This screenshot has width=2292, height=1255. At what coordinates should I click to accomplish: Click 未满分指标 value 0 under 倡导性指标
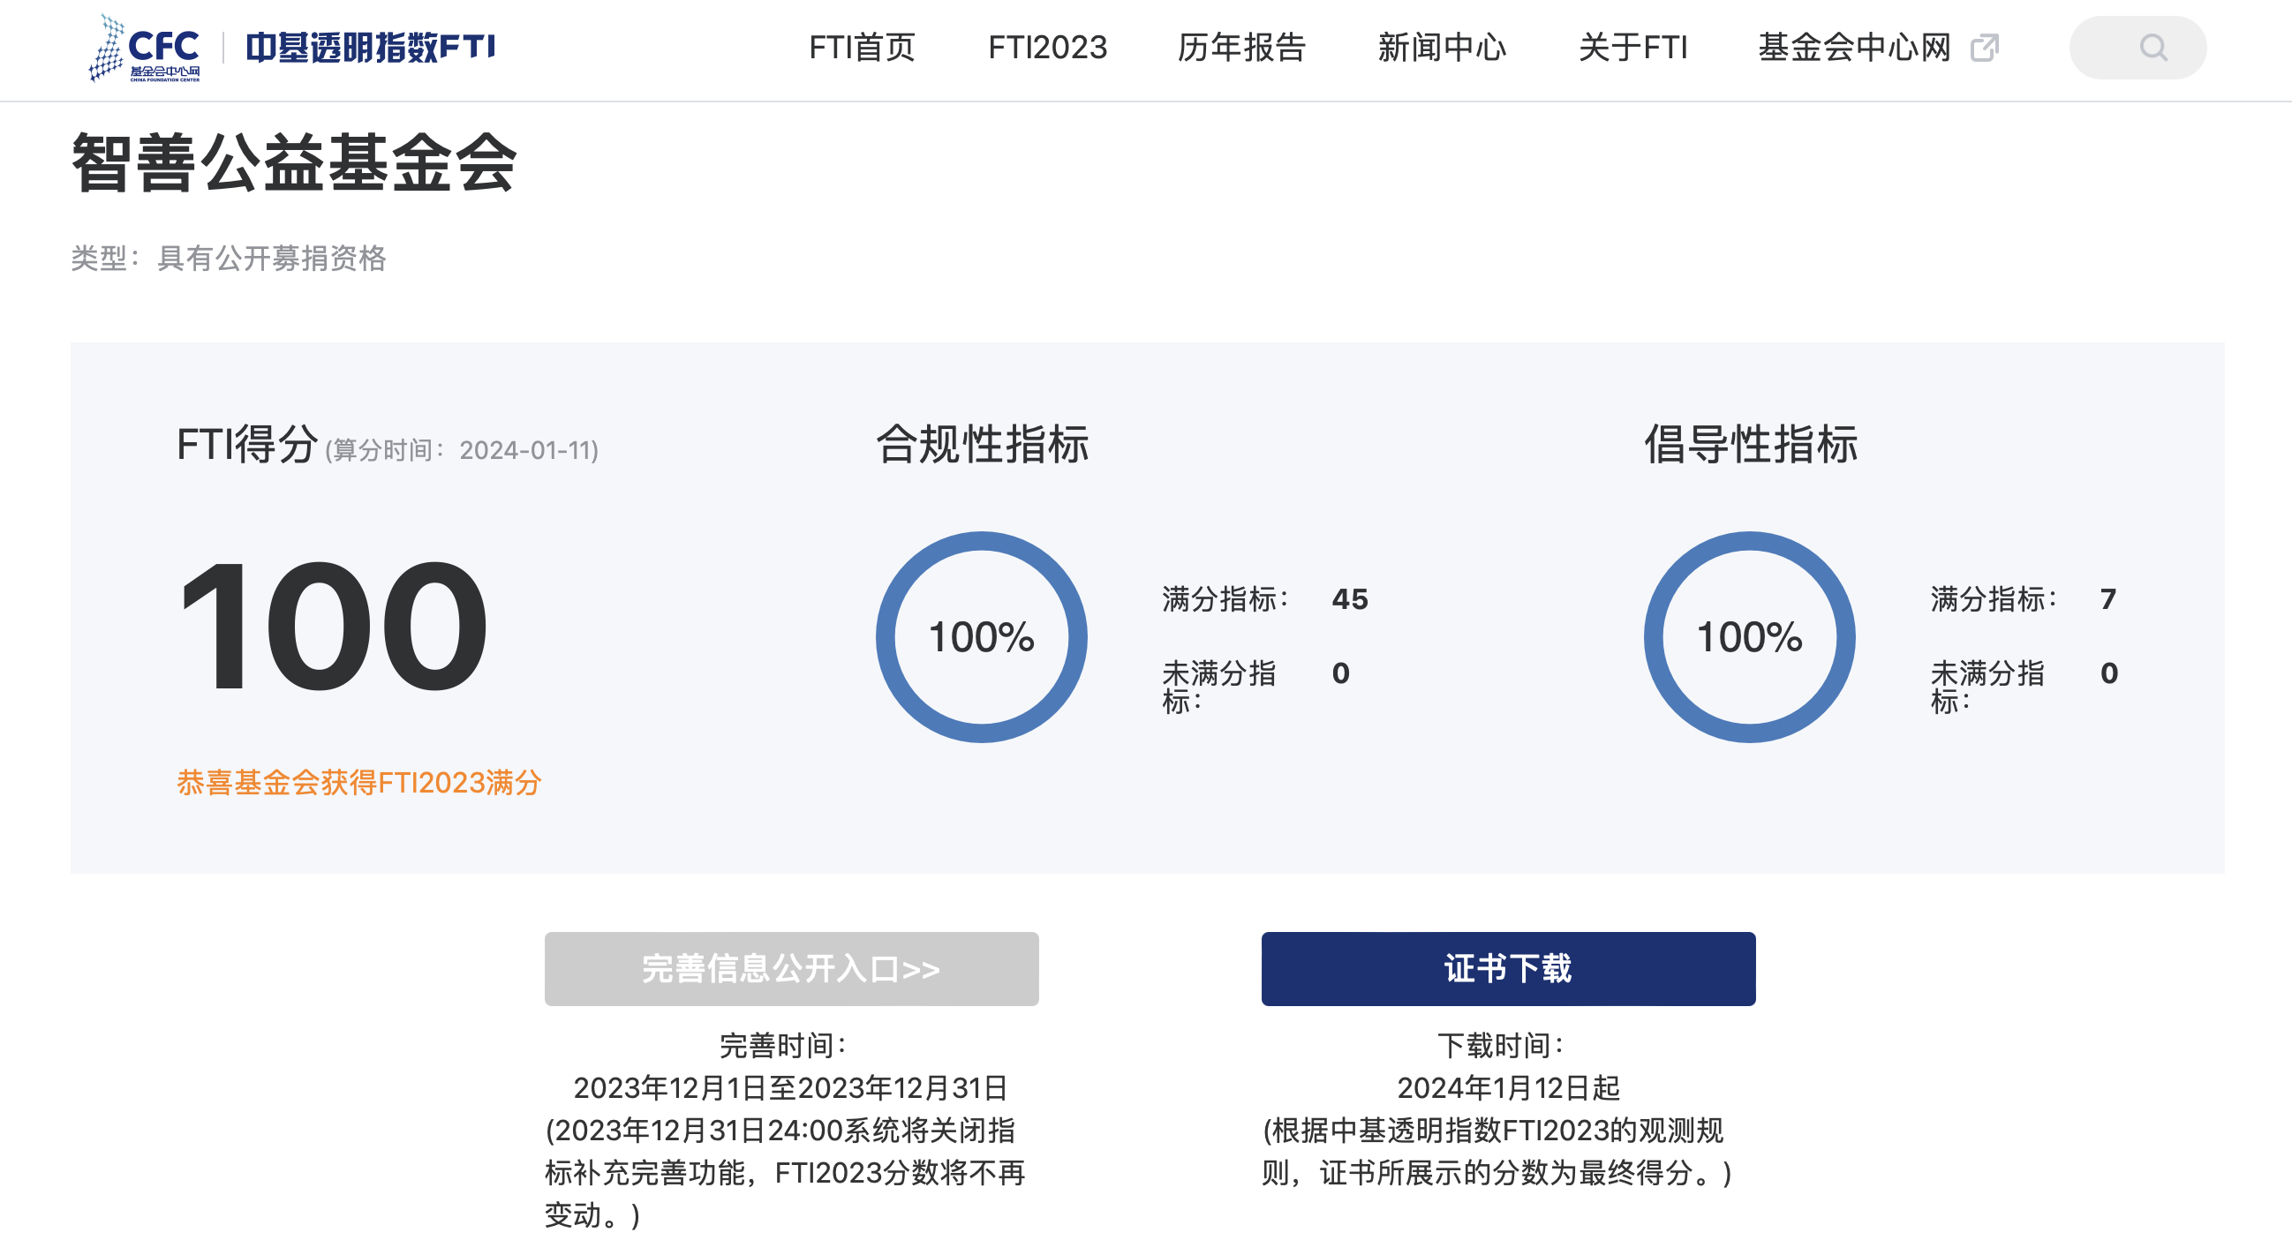tap(2108, 673)
